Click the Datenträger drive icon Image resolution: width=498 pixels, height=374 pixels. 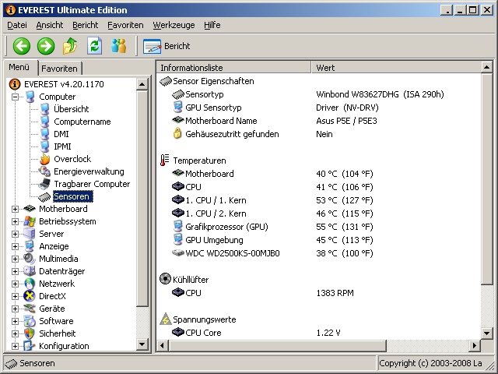coord(30,271)
